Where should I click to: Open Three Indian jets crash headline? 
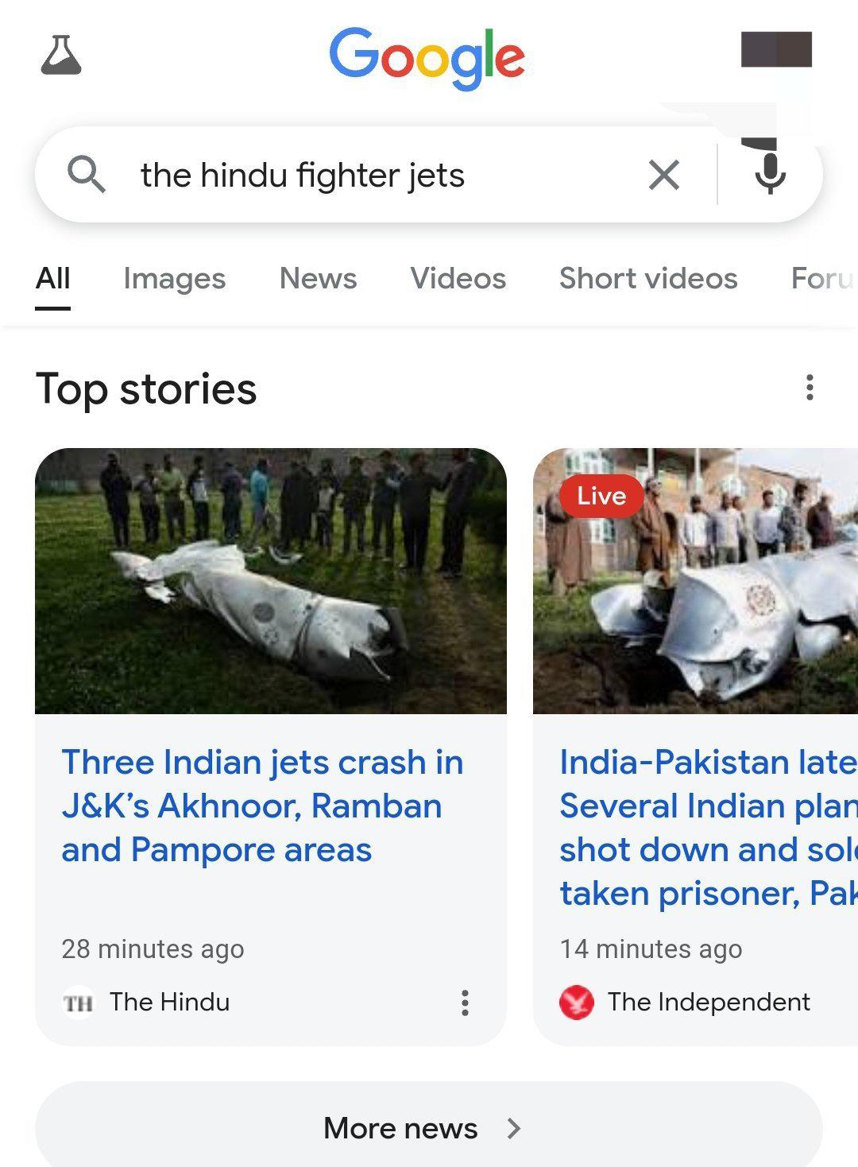pyautogui.click(x=262, y=806)
